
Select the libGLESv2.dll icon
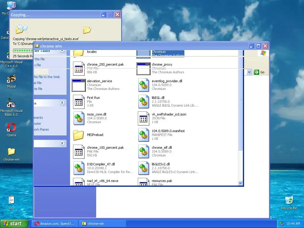(x=143, y=168)
